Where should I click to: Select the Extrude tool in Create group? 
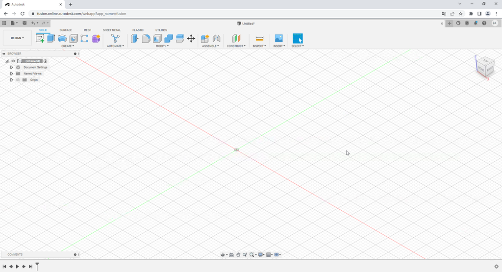pos(51,38)
